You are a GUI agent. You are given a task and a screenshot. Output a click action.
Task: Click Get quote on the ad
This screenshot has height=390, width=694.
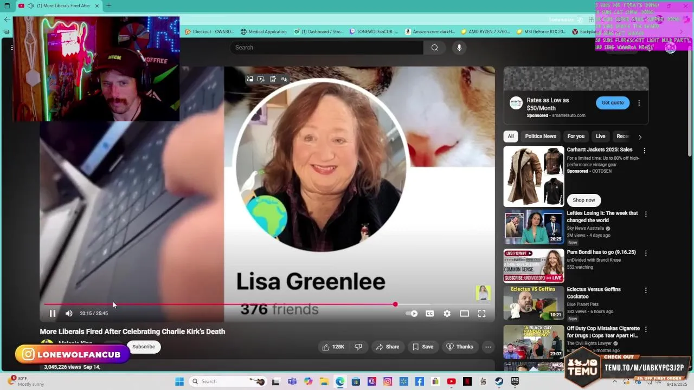coord(613,102)
